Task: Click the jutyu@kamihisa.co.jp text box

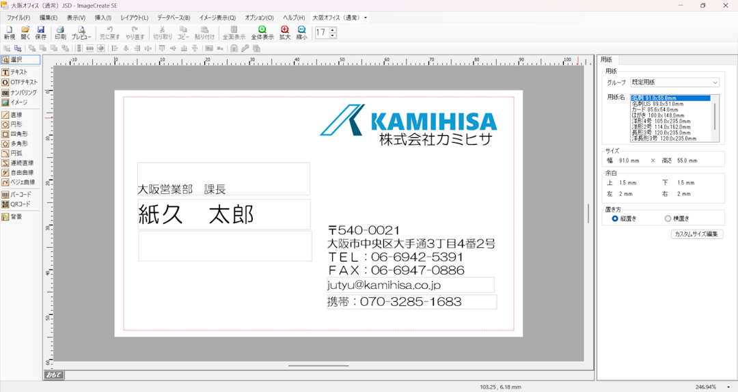Action: (x=411, y=285)
